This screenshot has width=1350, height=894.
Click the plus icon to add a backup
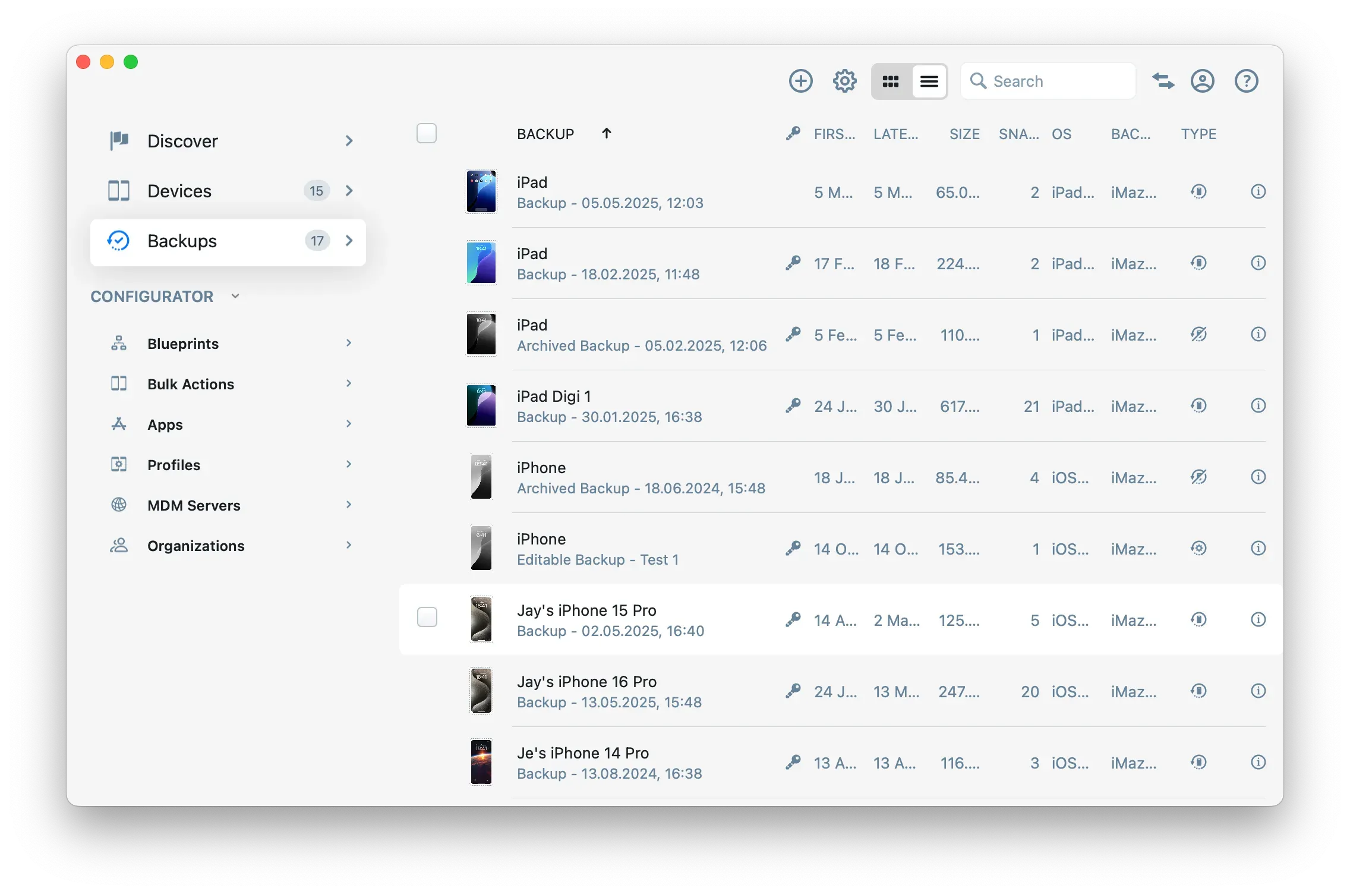800,81
